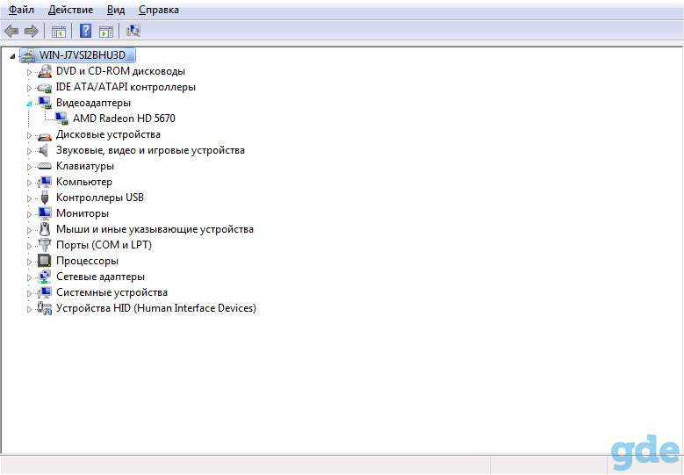This screenshot has width=684, height=475.
Task: Click the DVD and CD-ROM drives icon
Action: [45, 71]
